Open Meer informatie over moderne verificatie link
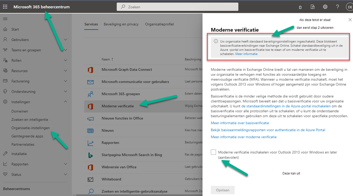 coord(244,137)
